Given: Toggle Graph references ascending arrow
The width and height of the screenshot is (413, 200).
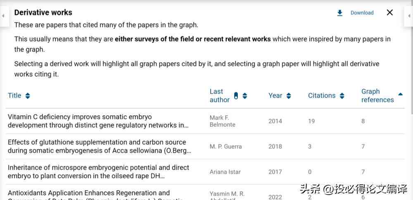Looking at the screenshot, I should tap(400, 94).
